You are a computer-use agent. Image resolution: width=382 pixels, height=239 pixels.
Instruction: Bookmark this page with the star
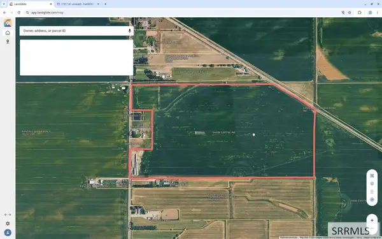(x=350, y=13)
